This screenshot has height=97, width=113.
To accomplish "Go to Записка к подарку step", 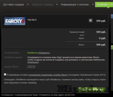I will [42, 5].
